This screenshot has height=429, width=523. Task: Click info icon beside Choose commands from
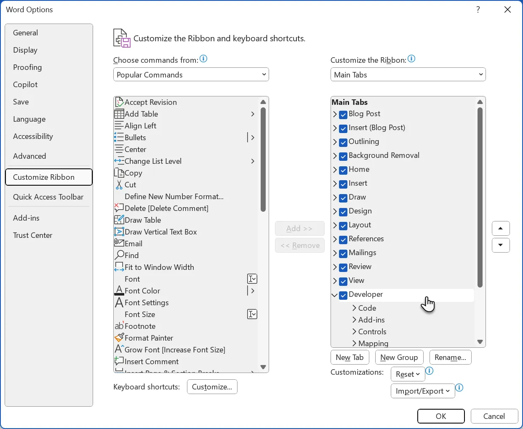click(203, 59)
